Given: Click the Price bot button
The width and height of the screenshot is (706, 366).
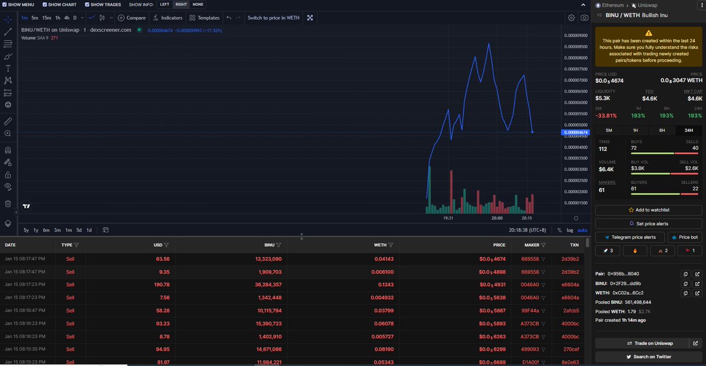Looking at the screenshot, I should tap(685, 237).
